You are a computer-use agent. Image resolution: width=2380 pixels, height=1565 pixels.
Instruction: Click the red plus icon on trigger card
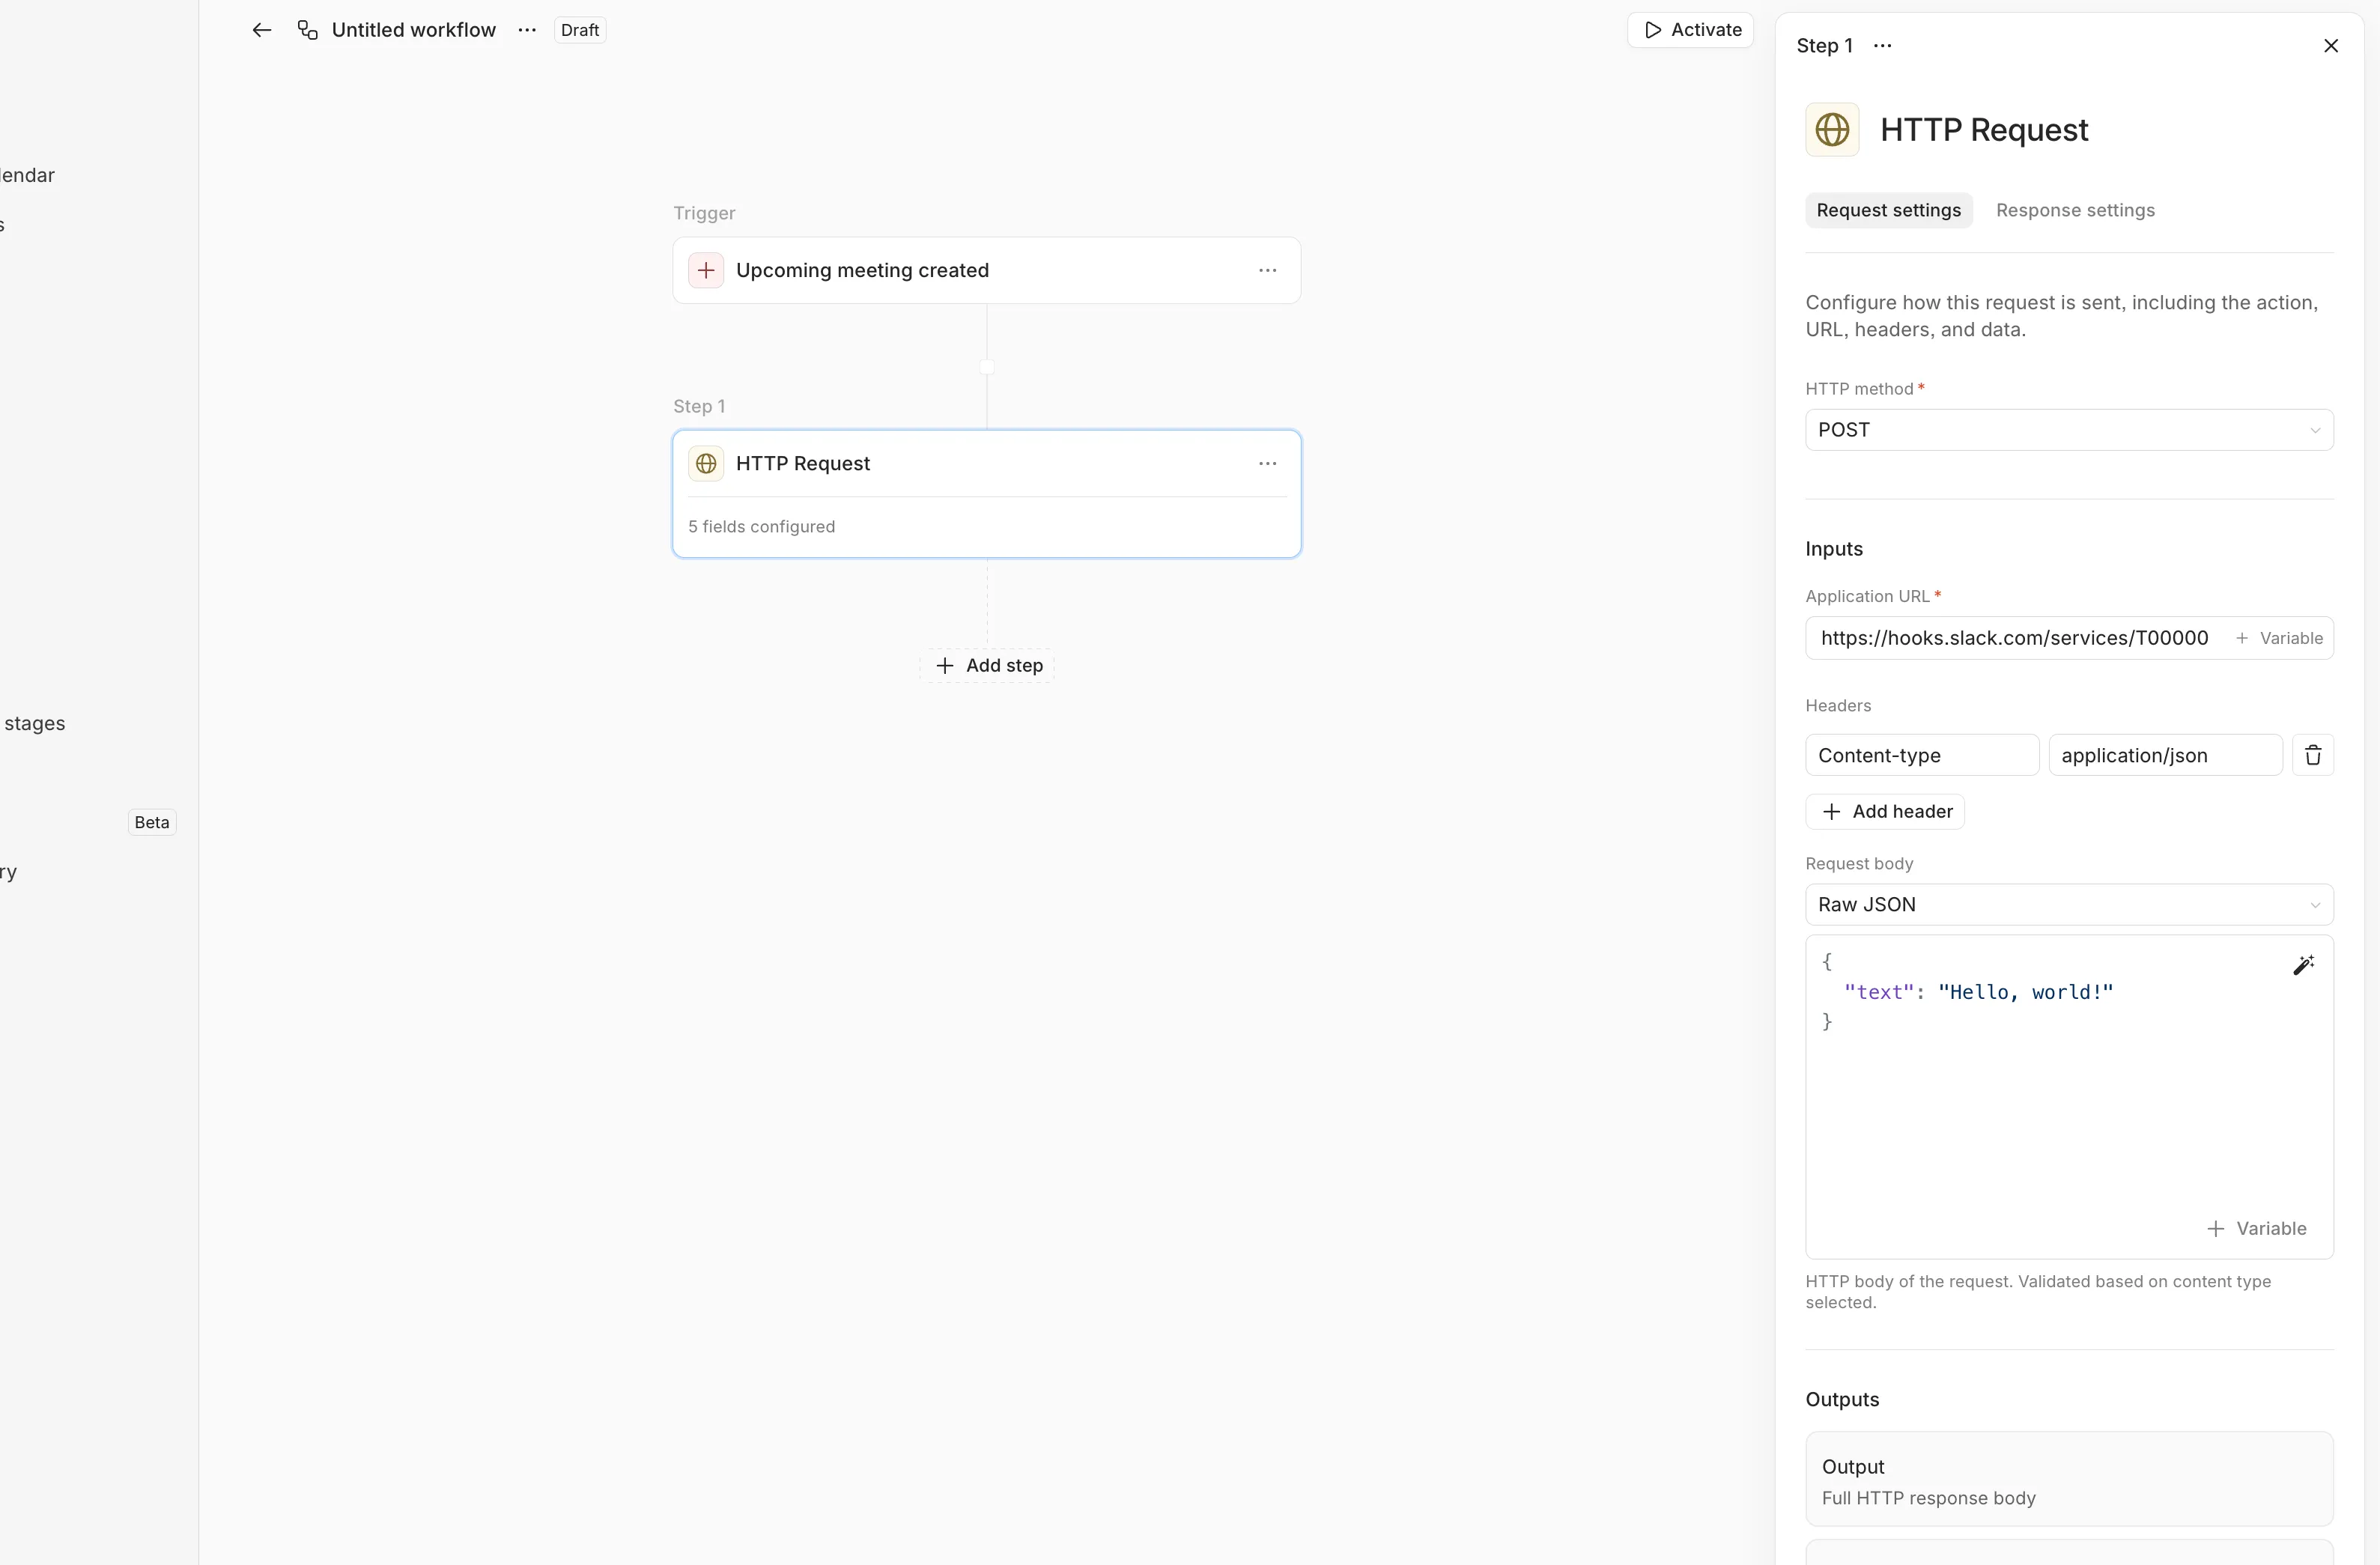point(706,271)
